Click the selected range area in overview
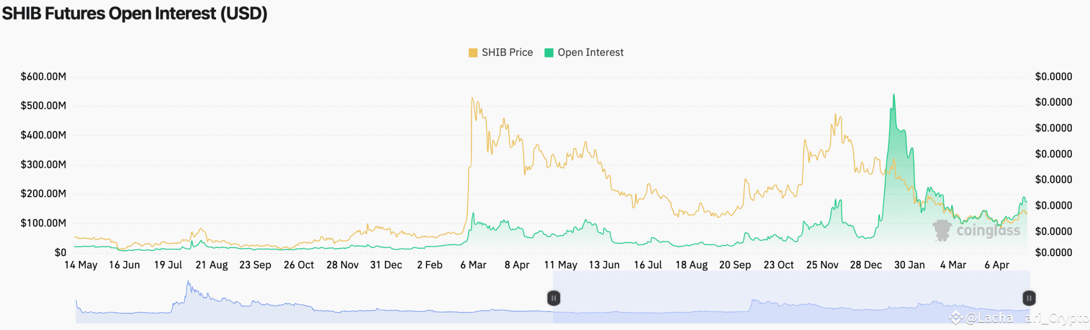Screen dimensions: 1090x330 click(x=791, y=298)
